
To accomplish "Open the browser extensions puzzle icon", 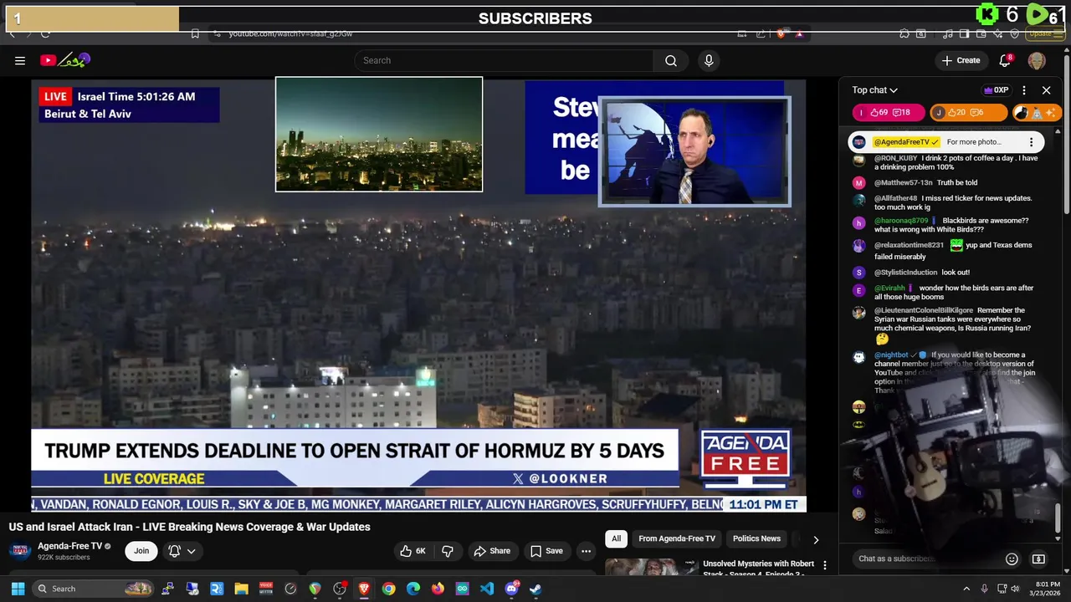I will coord(904,33).
